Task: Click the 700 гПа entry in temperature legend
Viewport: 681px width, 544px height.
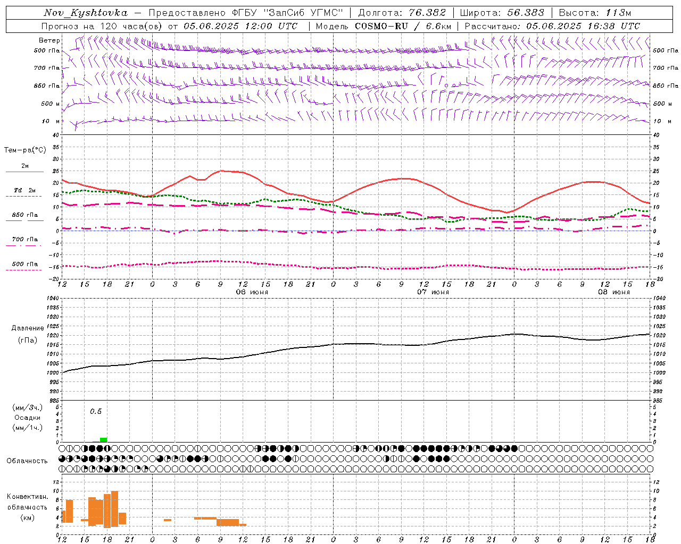Action: [25, 239]
